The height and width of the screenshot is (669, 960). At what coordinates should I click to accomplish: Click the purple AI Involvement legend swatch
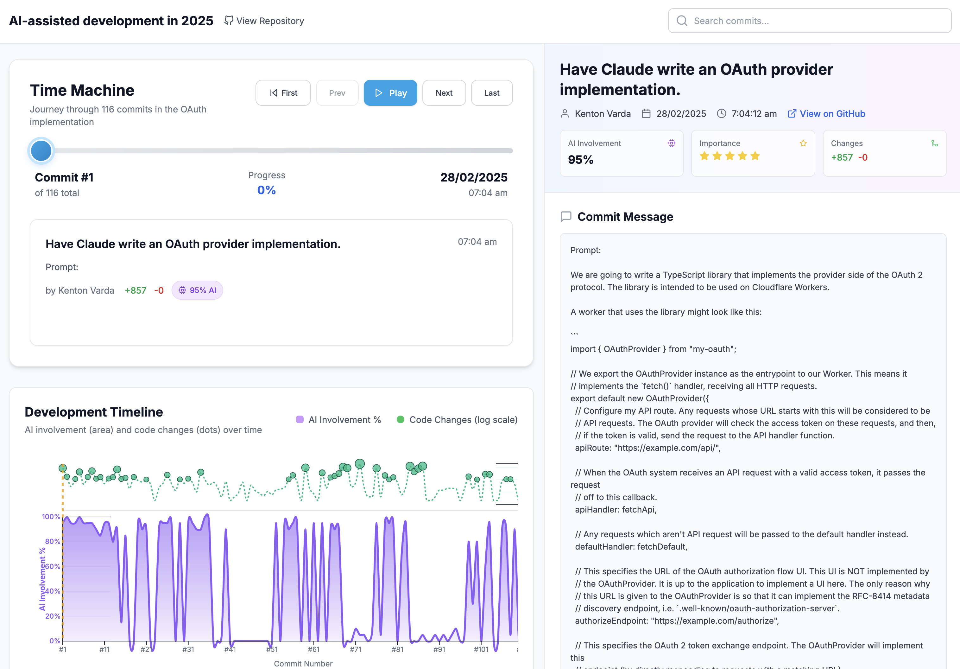[x=300, y=420]
